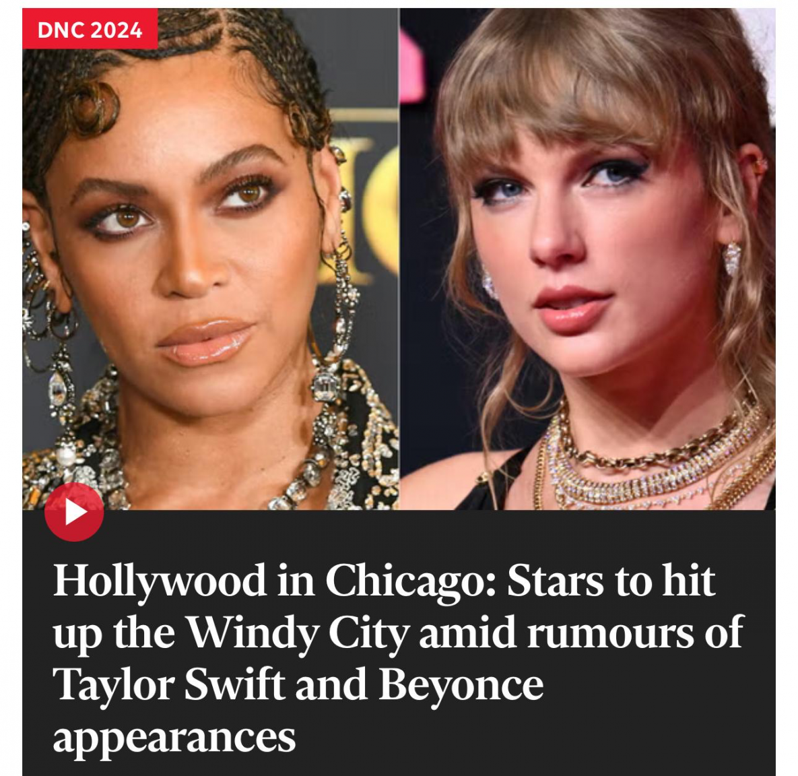Click the "Windy City" words in the headline
This screenshot has height=776, width=798.
[298, 633]
